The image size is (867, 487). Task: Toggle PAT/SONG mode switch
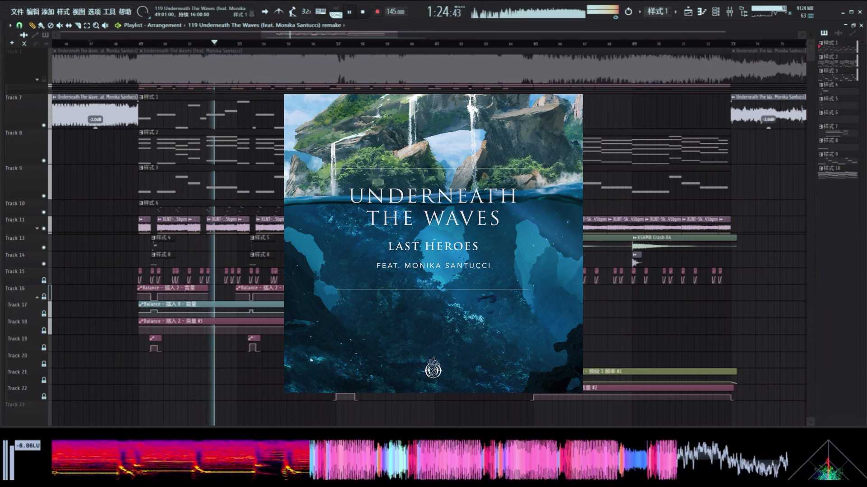[x=336, y=12]
